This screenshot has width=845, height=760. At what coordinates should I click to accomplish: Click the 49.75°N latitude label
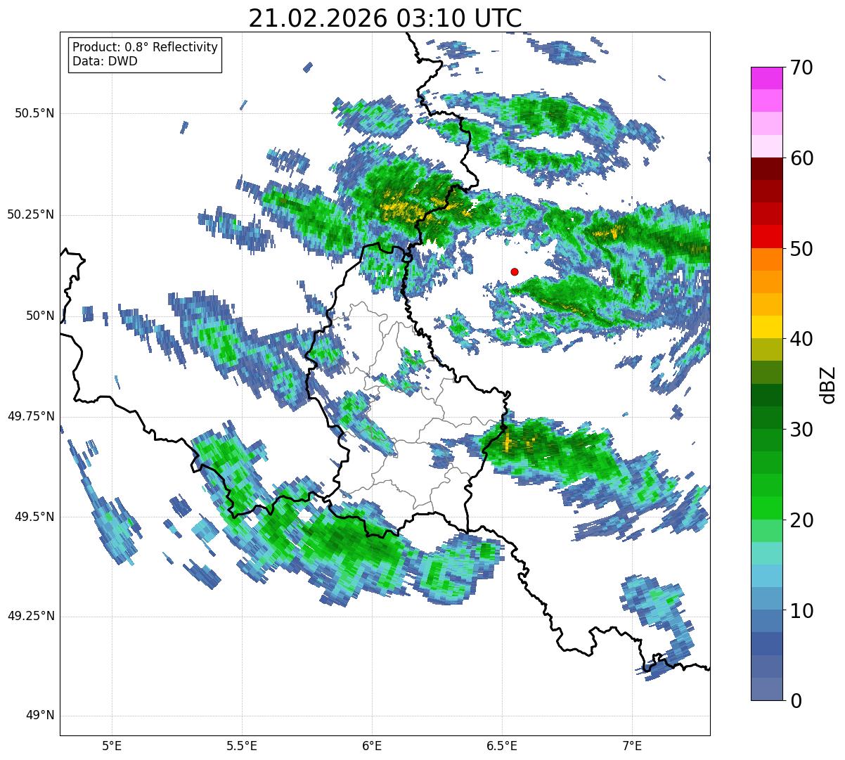click(x=31, y=416)
